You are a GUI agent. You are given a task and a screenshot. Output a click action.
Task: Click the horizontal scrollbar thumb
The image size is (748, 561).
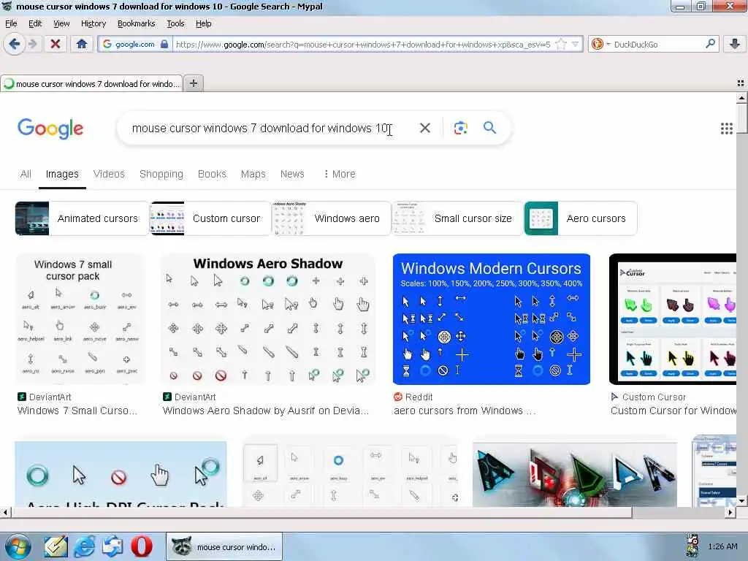click(322, 513)
